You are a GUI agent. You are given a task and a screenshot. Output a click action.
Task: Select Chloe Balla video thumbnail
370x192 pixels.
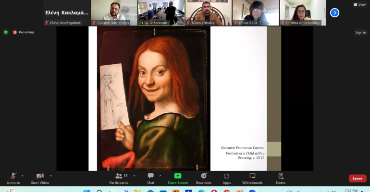[256, 13]
